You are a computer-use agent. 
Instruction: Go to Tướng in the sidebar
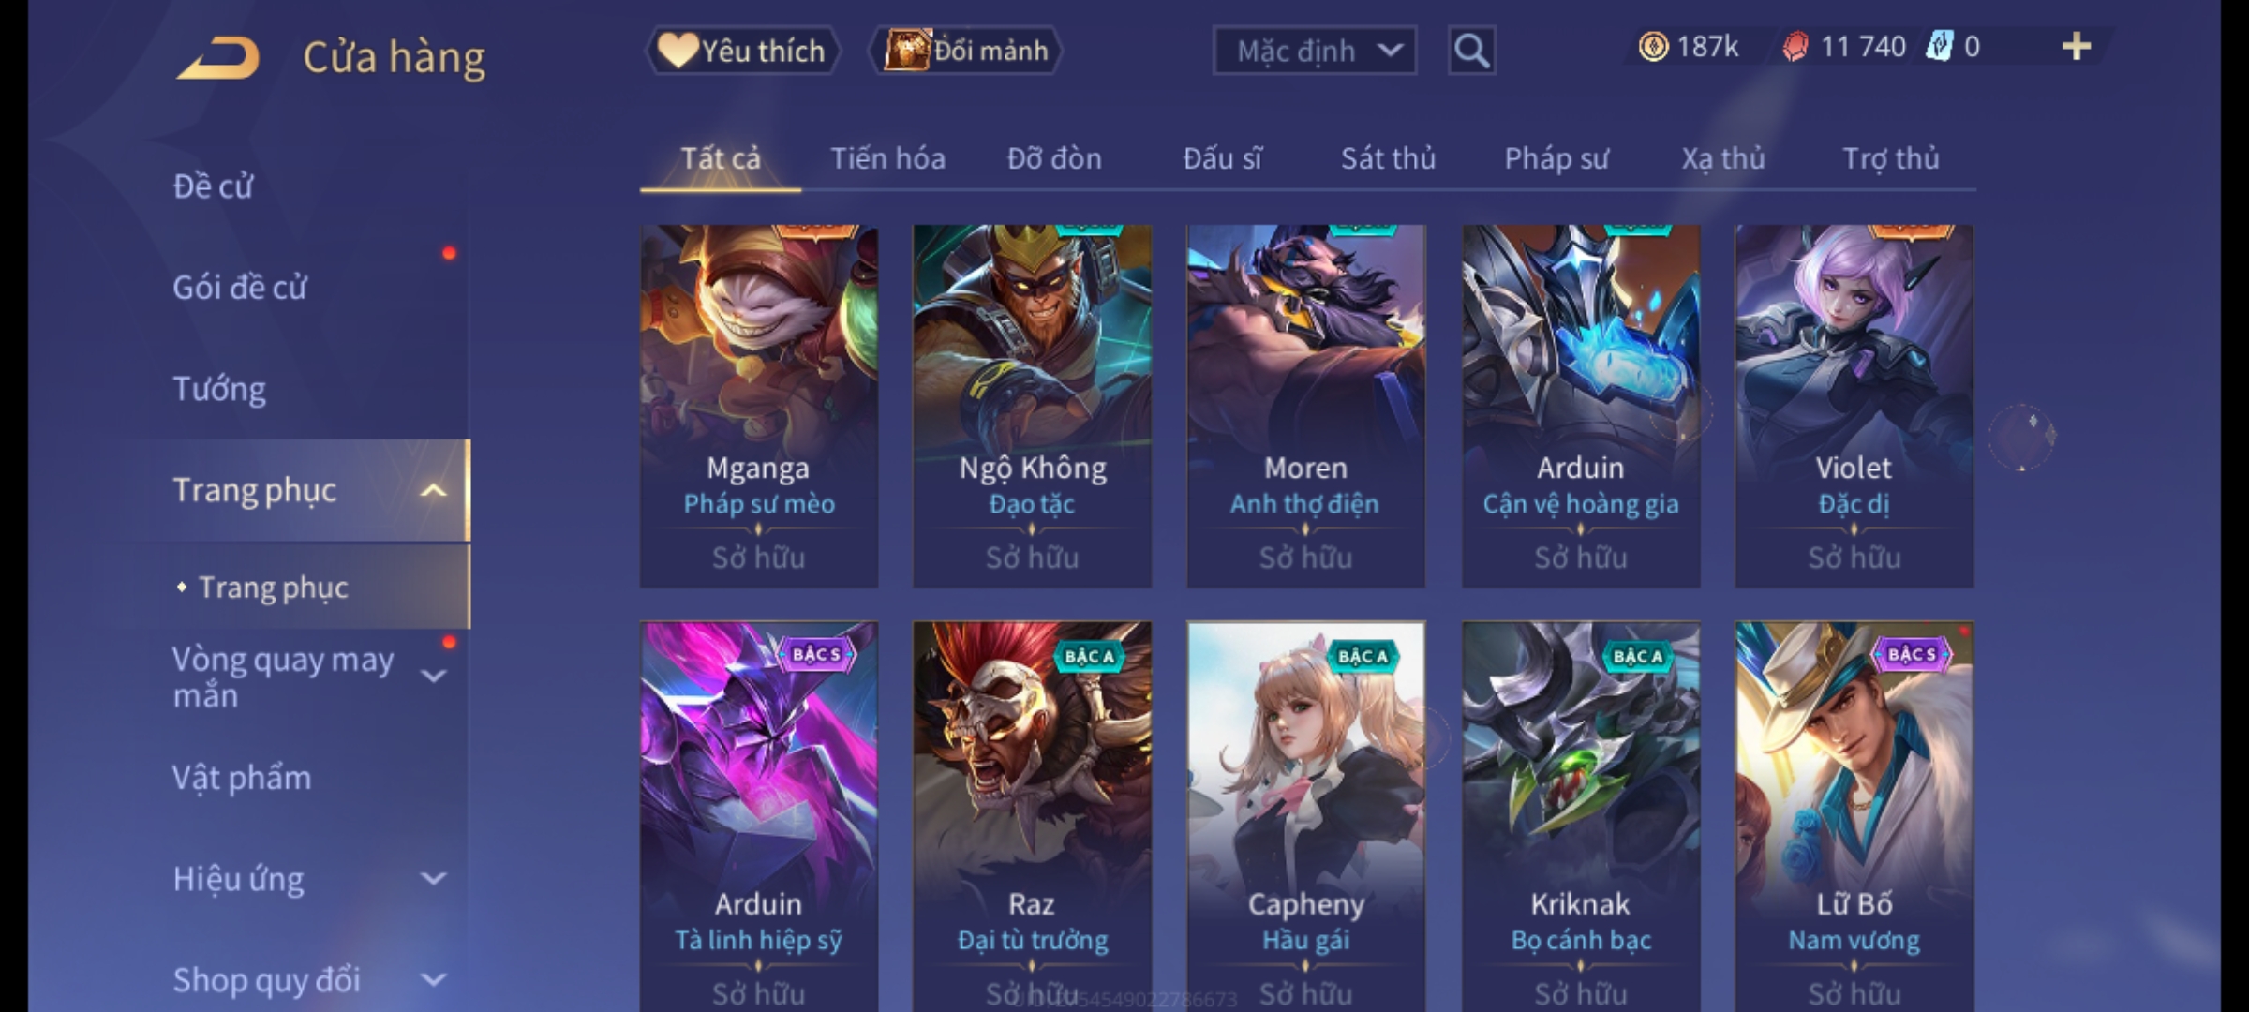coord(219,389)
